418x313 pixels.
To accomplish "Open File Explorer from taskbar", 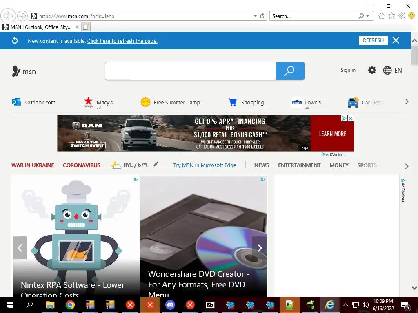I will point(50,305).
